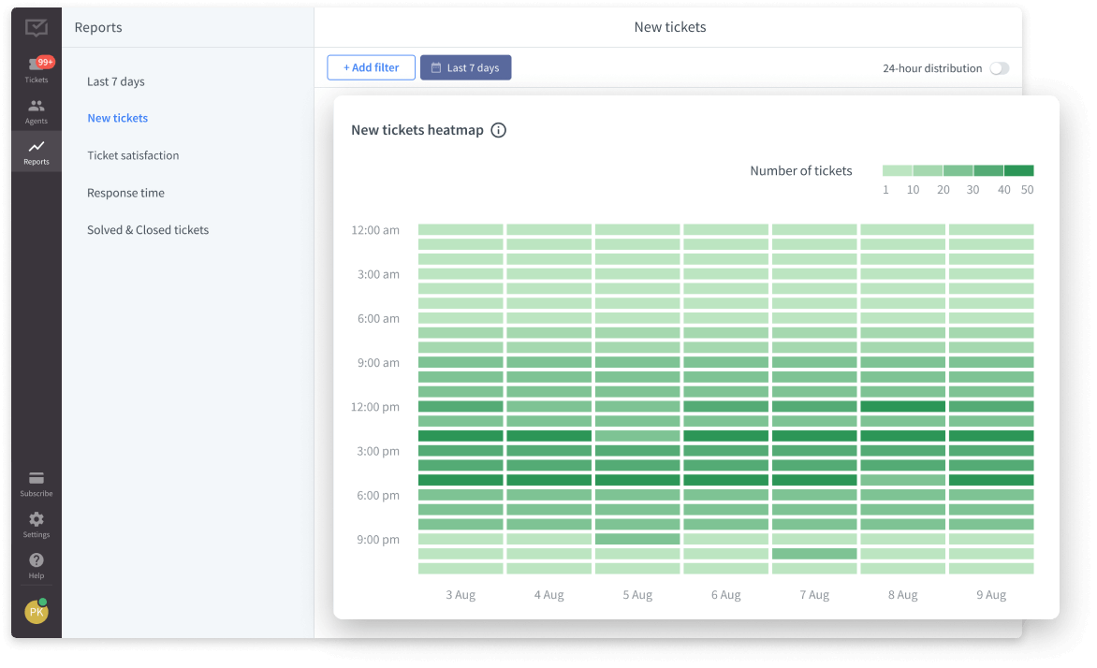Open the Ticket satisfaction report
1097x668 pixels.
pos(133,155)
